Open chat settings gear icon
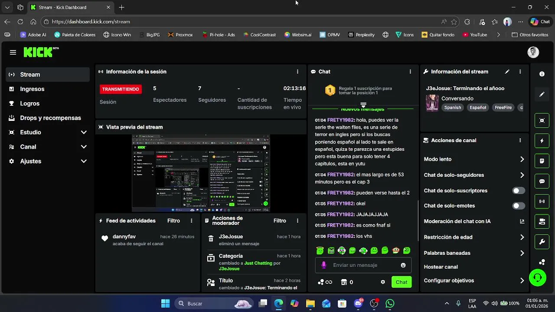Screen dimensions: 555x312 pyautogui.click(x=383, y=282)
